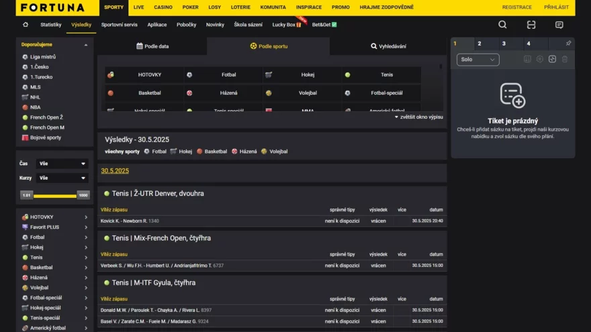Expand Hokej in the sports sidebar
This screenshot has height=332, width=591.
[x=86, y=247]
